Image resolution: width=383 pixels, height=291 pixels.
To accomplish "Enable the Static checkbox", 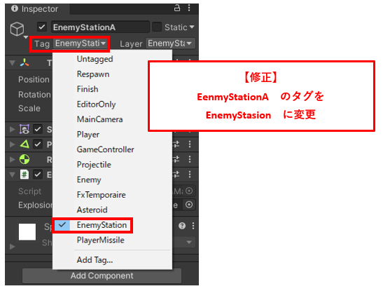I will [157, 27].
